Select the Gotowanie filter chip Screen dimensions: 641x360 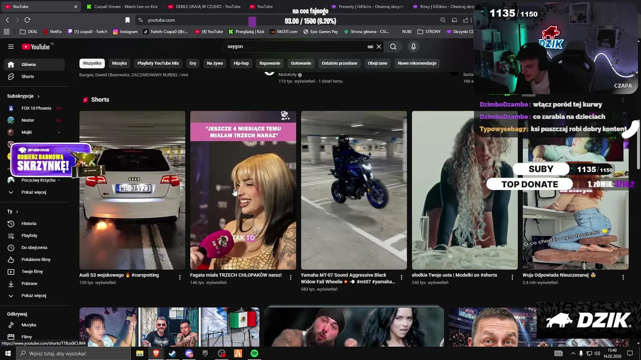tap(301, 63)
